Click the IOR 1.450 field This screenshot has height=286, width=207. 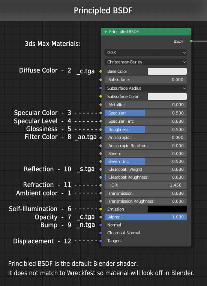(145, 185)
